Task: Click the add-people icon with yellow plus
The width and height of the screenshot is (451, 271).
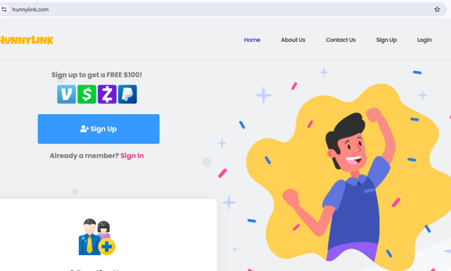Action: pos(97,237)
